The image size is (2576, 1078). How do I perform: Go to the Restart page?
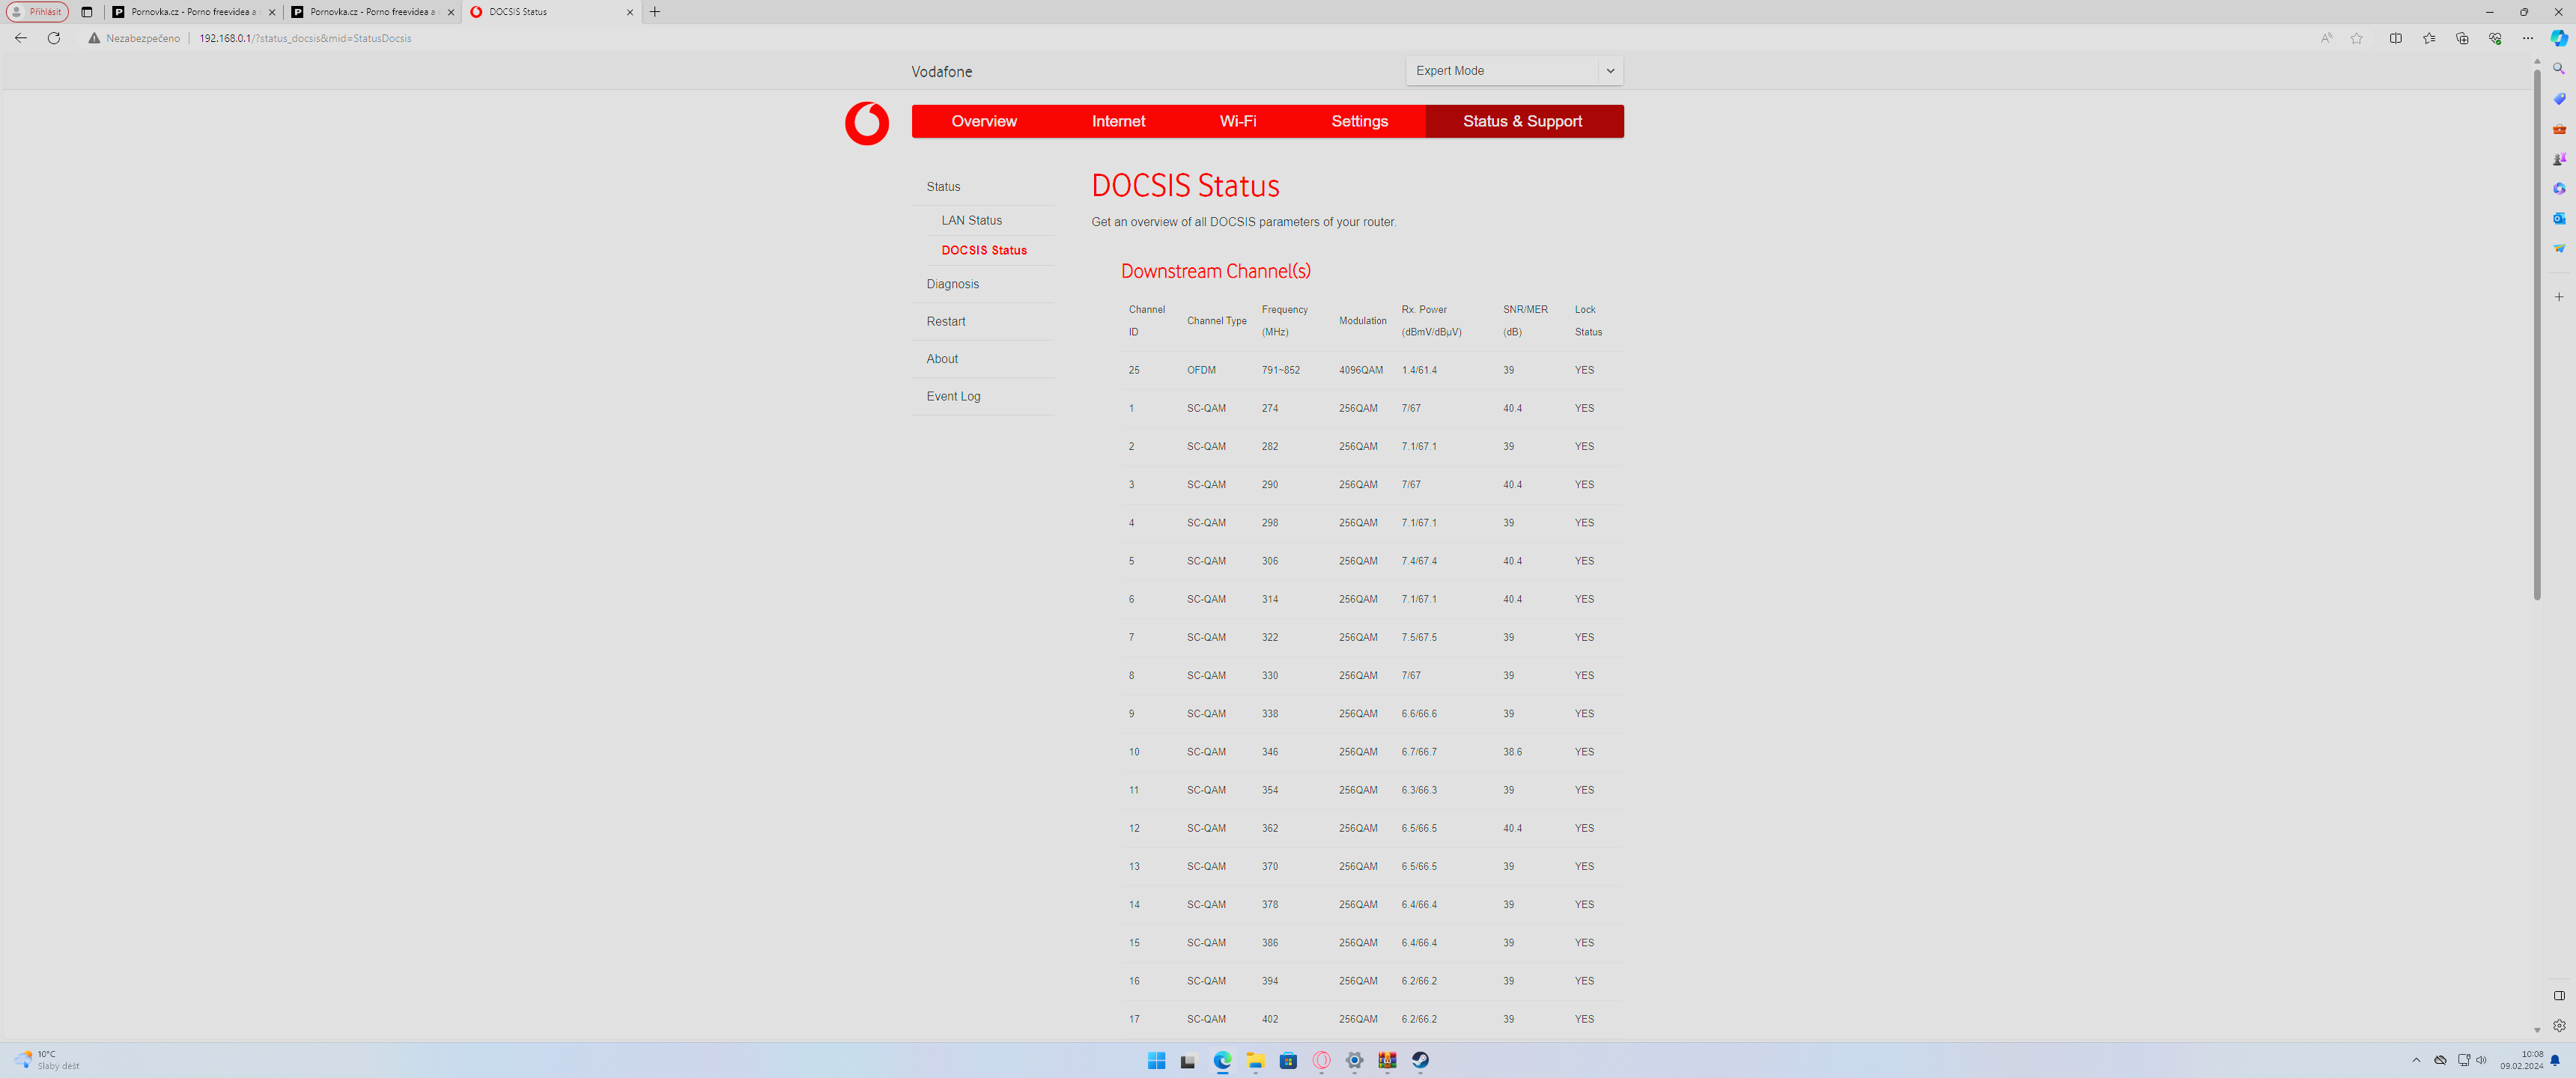pos(945,321)
